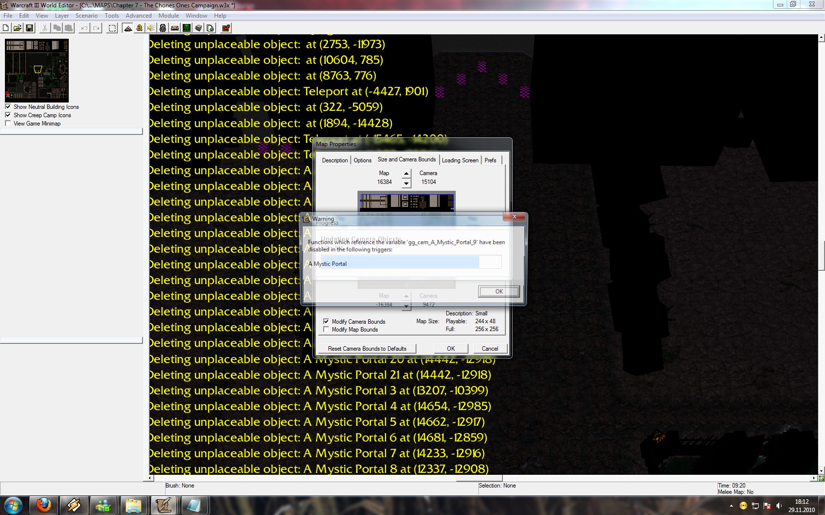
Task: Uncheck Modify Camera Bounds
Action: [x=326, y=322]
